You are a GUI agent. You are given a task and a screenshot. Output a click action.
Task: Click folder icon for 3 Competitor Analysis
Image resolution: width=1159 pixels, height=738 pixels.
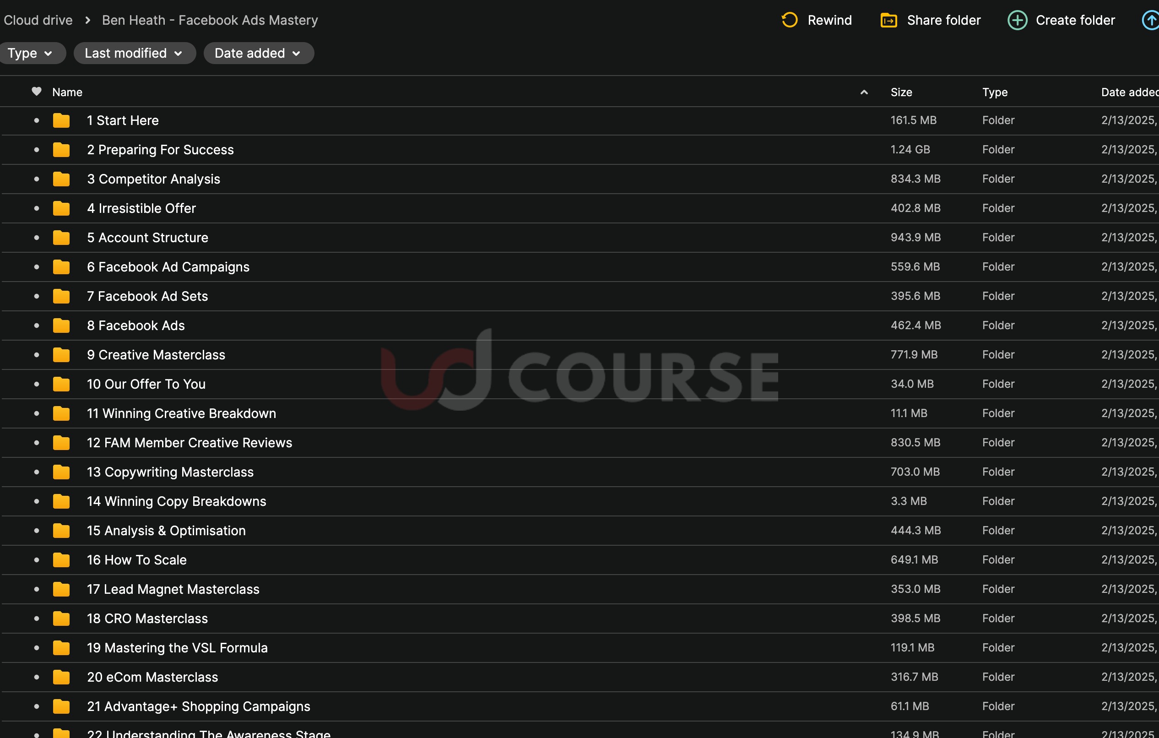click(61, 179)
